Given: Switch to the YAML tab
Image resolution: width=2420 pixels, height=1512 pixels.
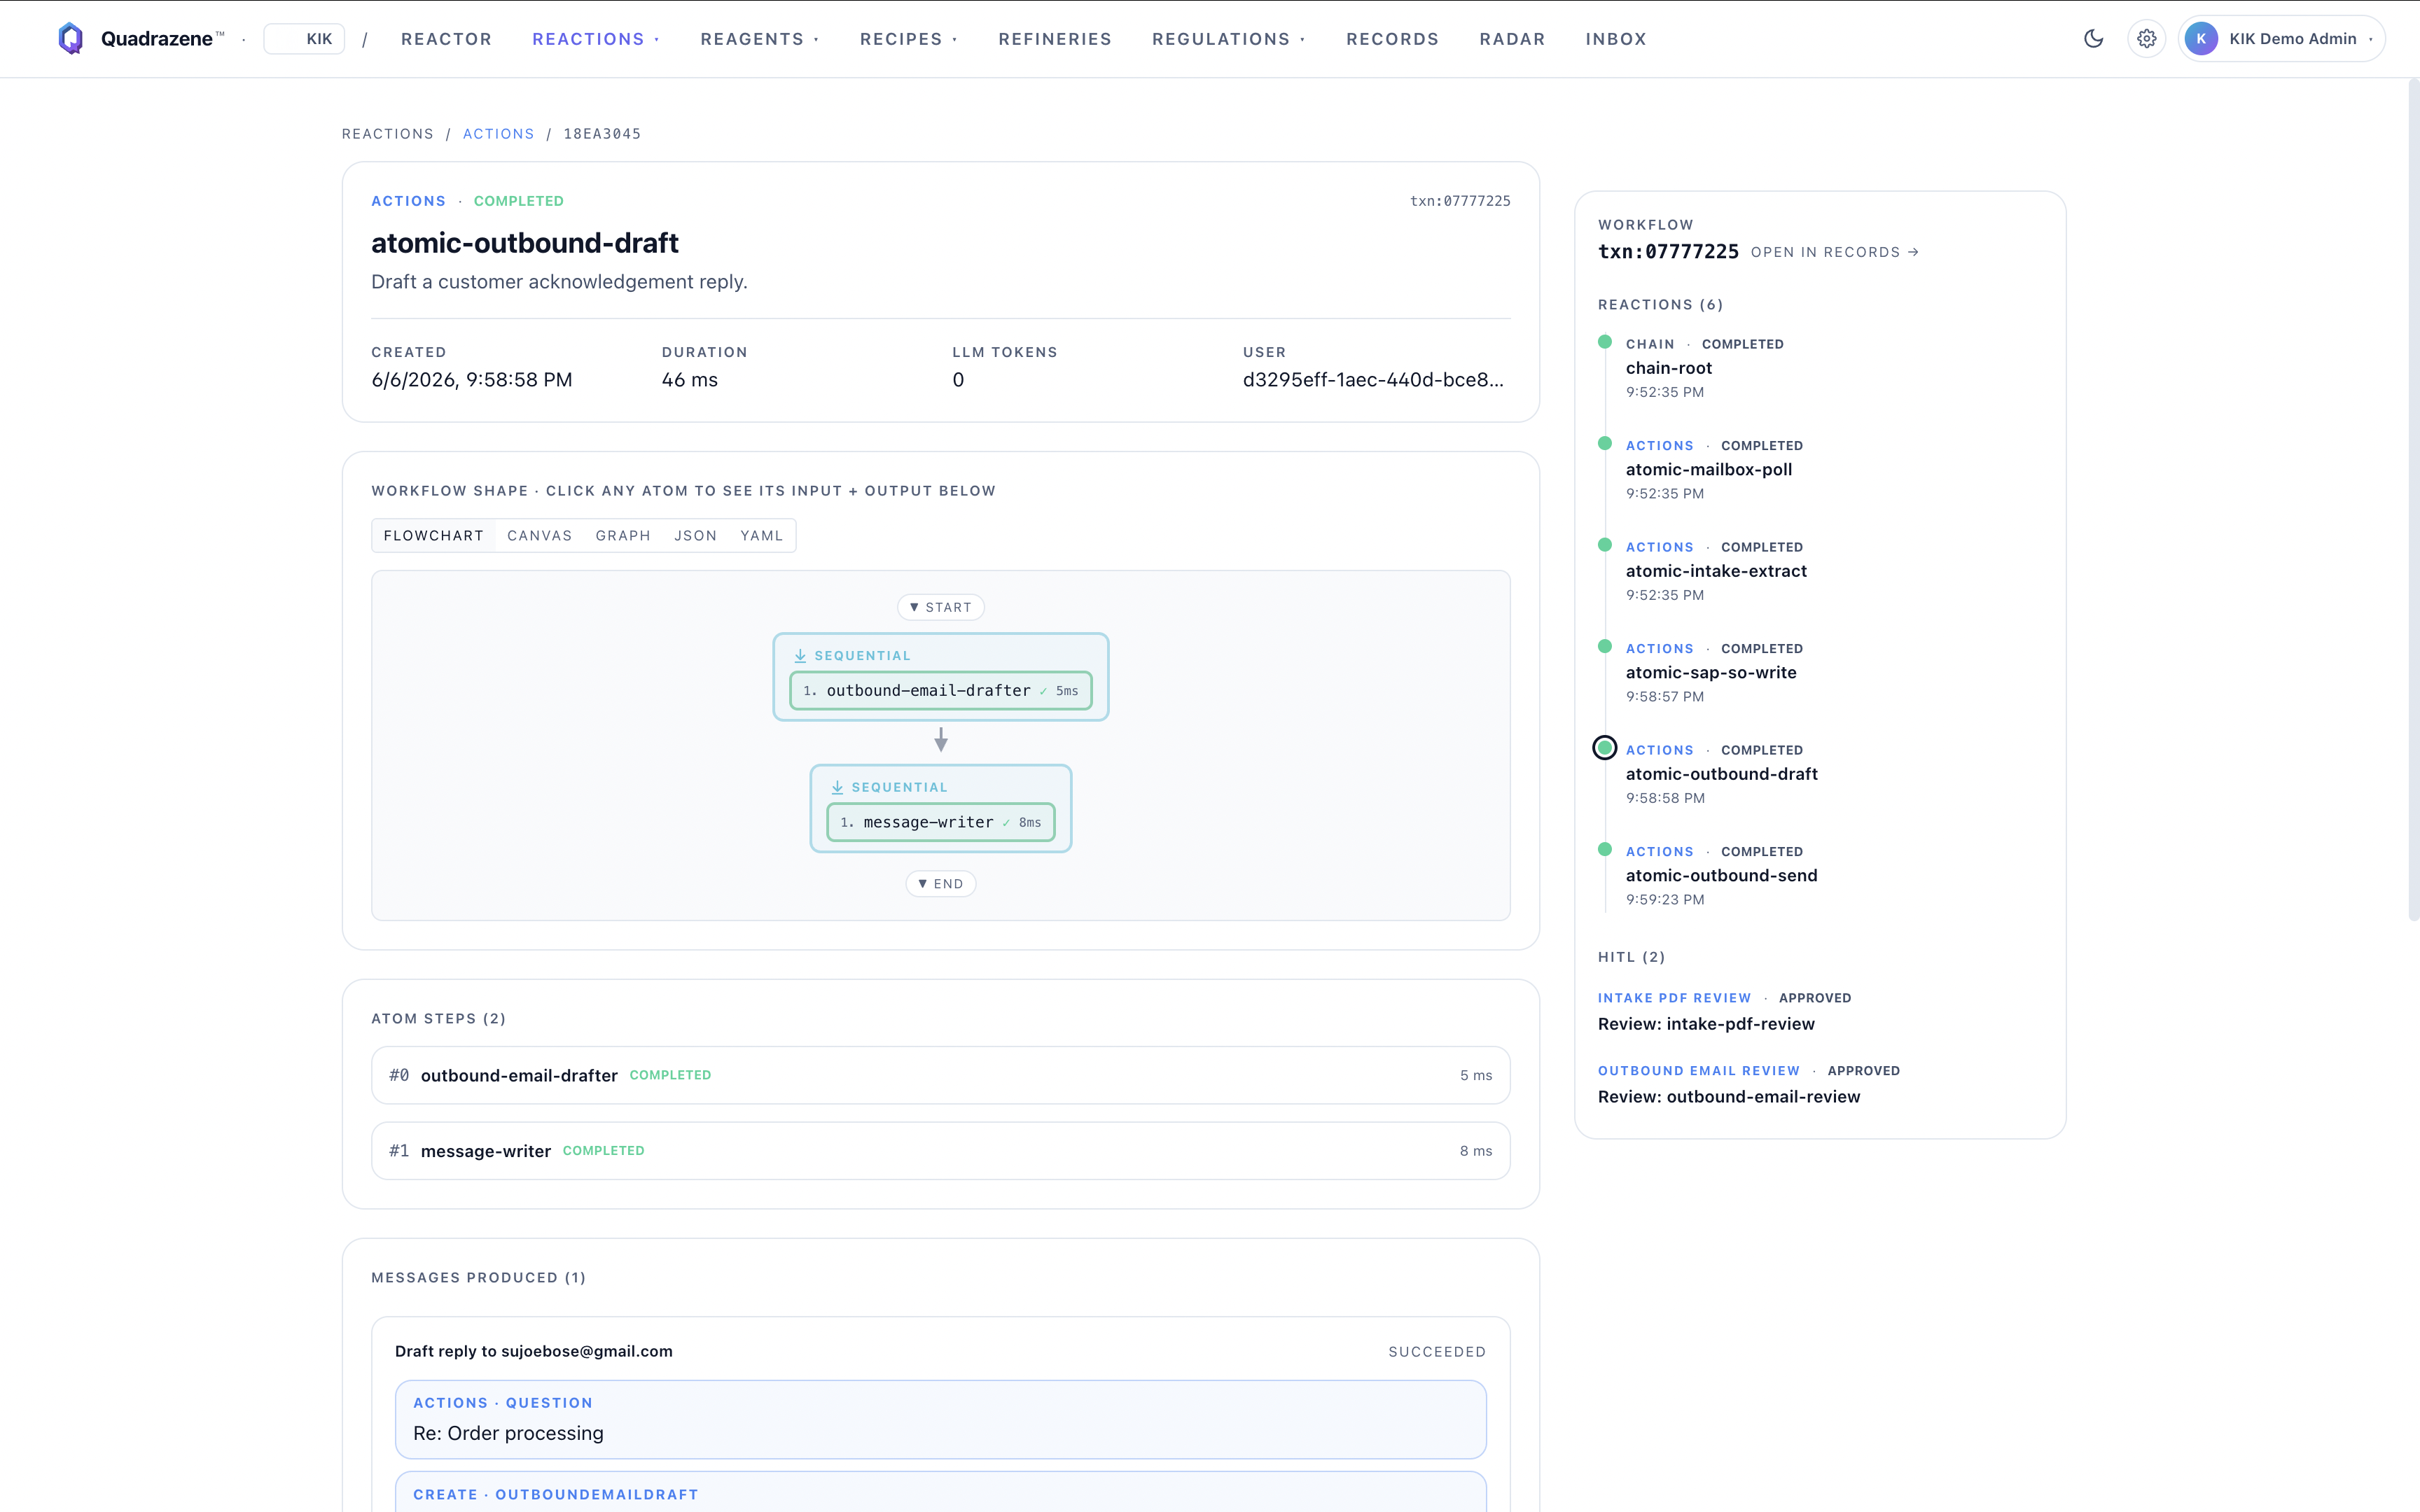Looking at the screenshot, I should 761,536.
